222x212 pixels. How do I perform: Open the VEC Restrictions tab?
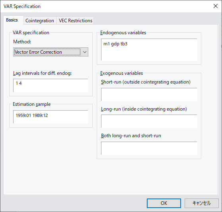pos(75,21)
